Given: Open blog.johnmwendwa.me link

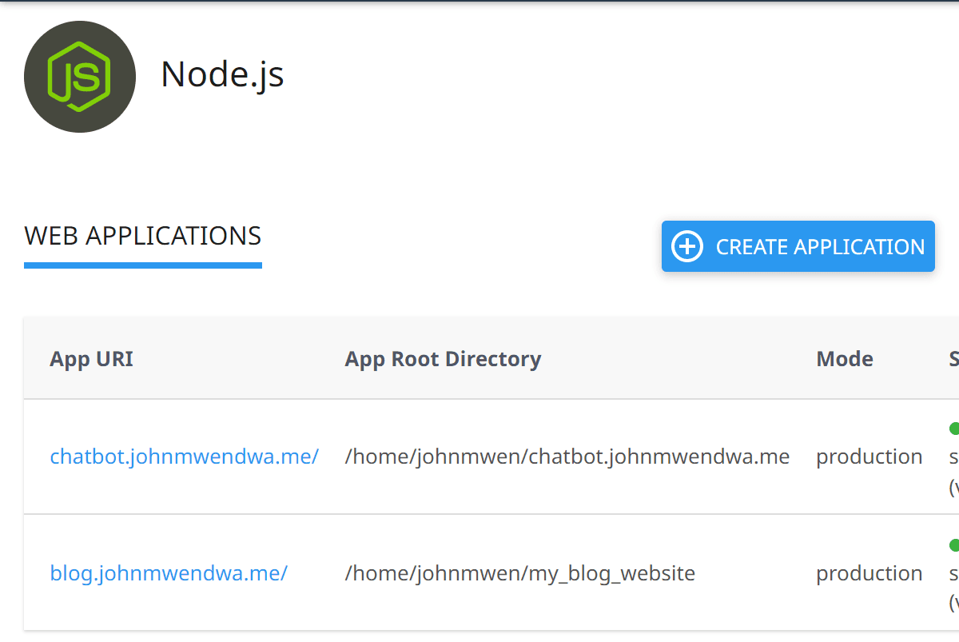Looking at the screenshot, I should pos(169,572).
